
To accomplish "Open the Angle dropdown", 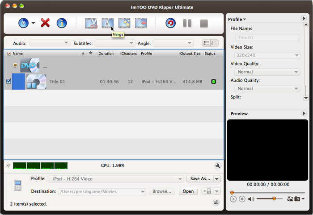I will pos(173,43).
